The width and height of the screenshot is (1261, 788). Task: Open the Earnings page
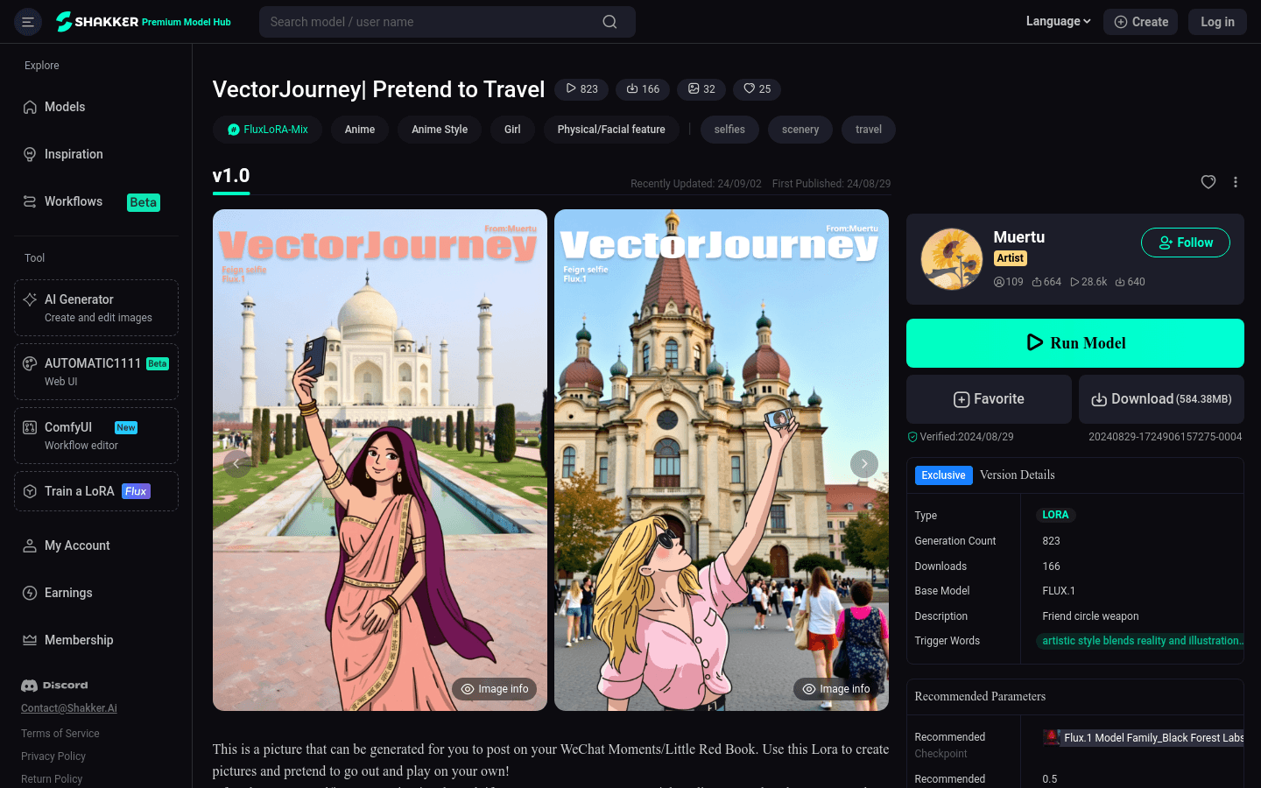point(96,593)
